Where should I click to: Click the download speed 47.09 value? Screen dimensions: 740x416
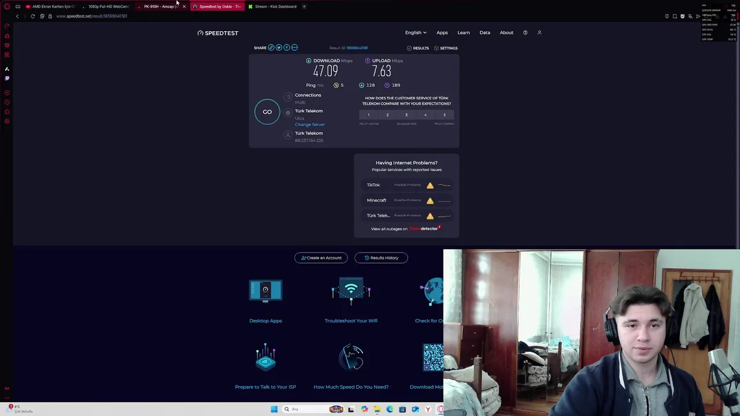point(325,72)
